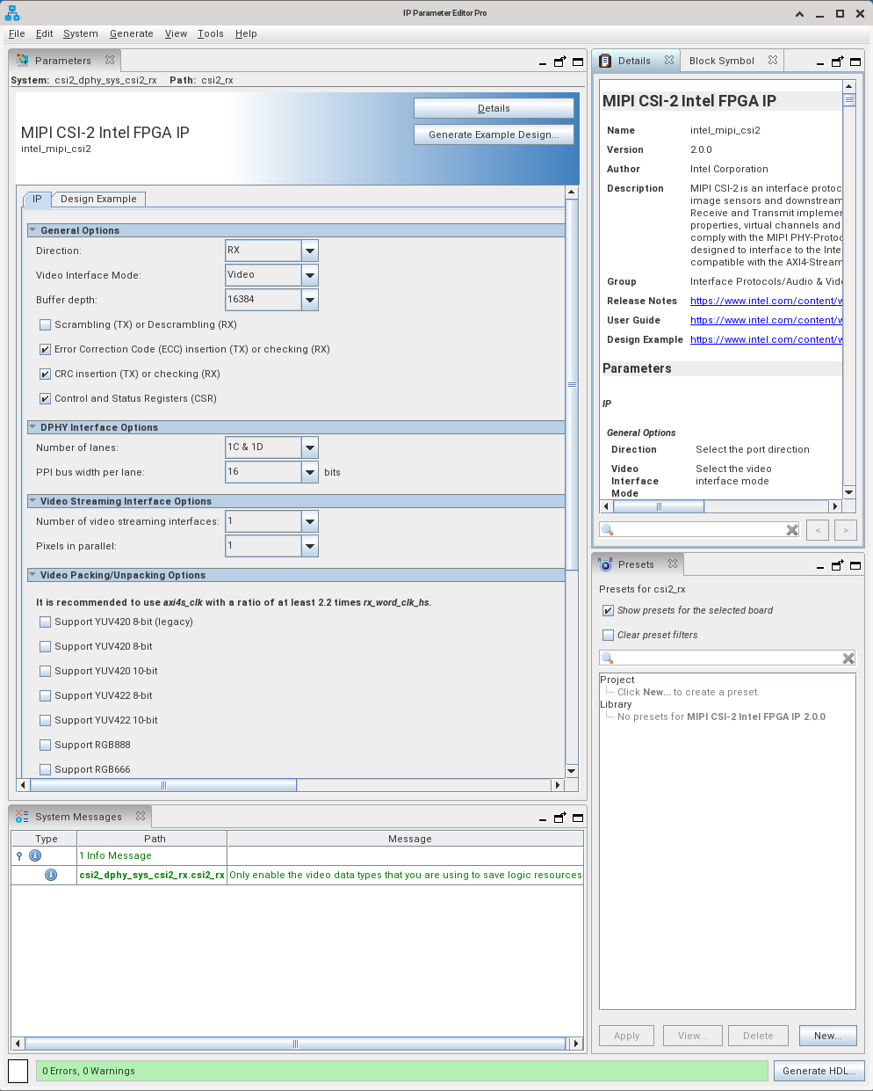Open Number of video streaming interfaces dropdown
The width and height of the screenshot is (873, 1091).
click(310, 521)
